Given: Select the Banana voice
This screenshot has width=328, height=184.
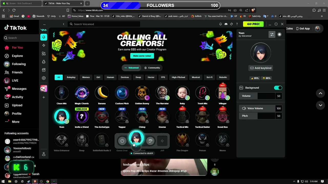Looking at the screenshot, I should (102, 96).
